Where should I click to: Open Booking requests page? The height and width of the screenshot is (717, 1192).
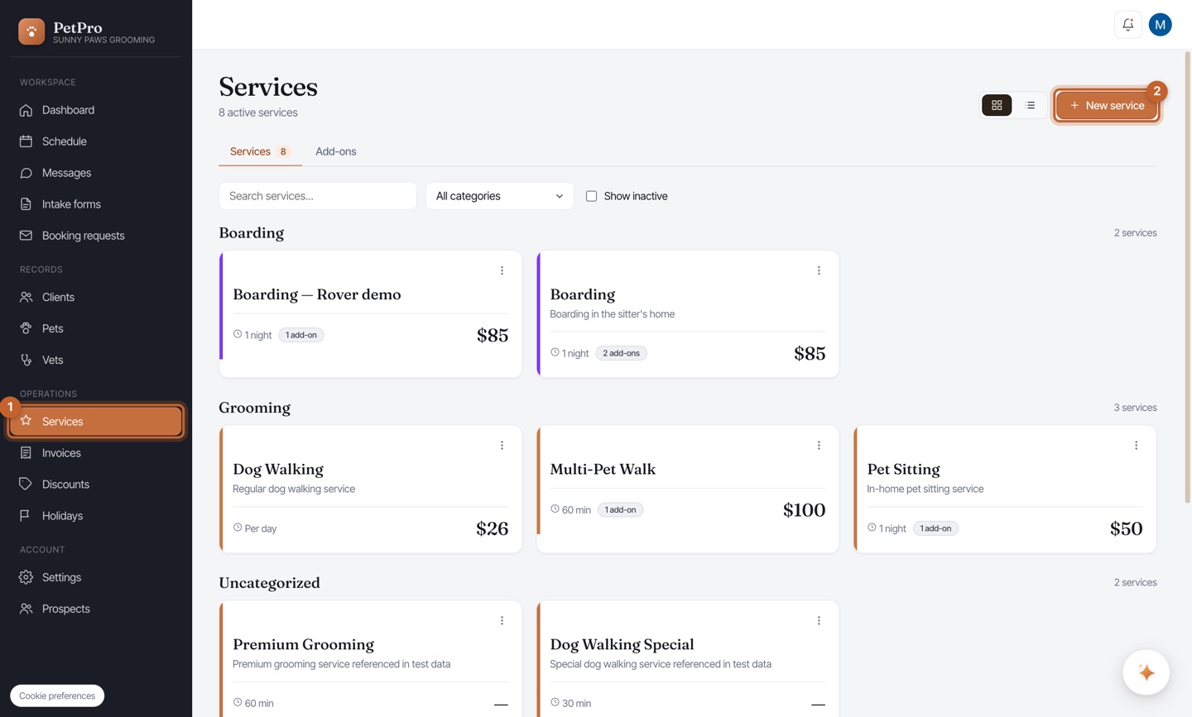tap(96, 236)
